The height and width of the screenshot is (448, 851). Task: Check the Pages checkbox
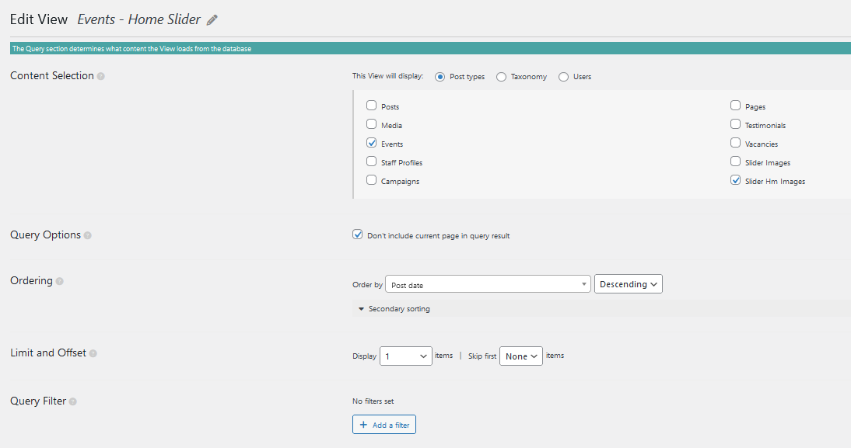coord(735,105)
